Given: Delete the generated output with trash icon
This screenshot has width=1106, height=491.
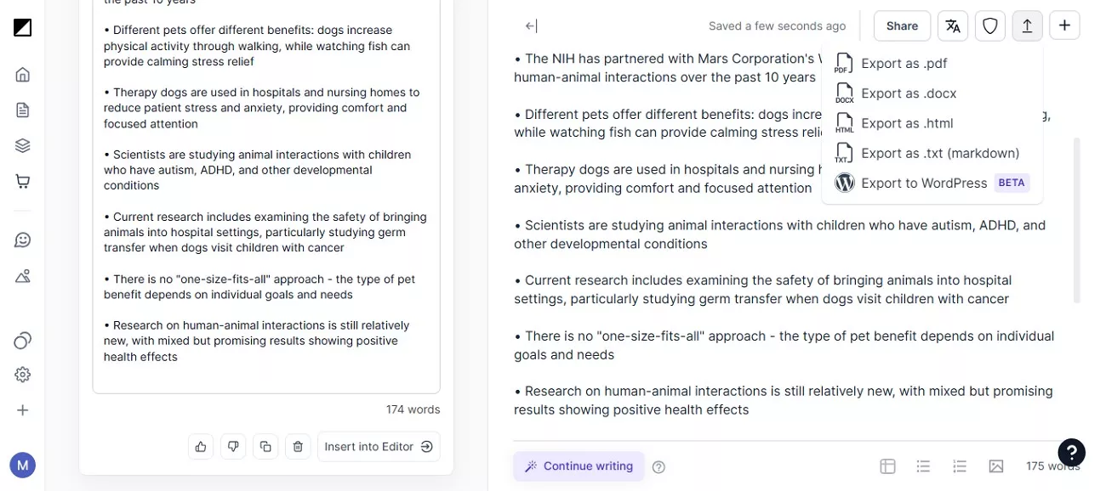Looking at the screenshot, I should tap(298, 446).
